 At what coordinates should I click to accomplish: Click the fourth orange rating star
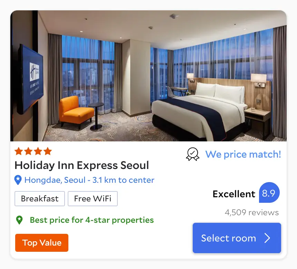coord(48,151)
